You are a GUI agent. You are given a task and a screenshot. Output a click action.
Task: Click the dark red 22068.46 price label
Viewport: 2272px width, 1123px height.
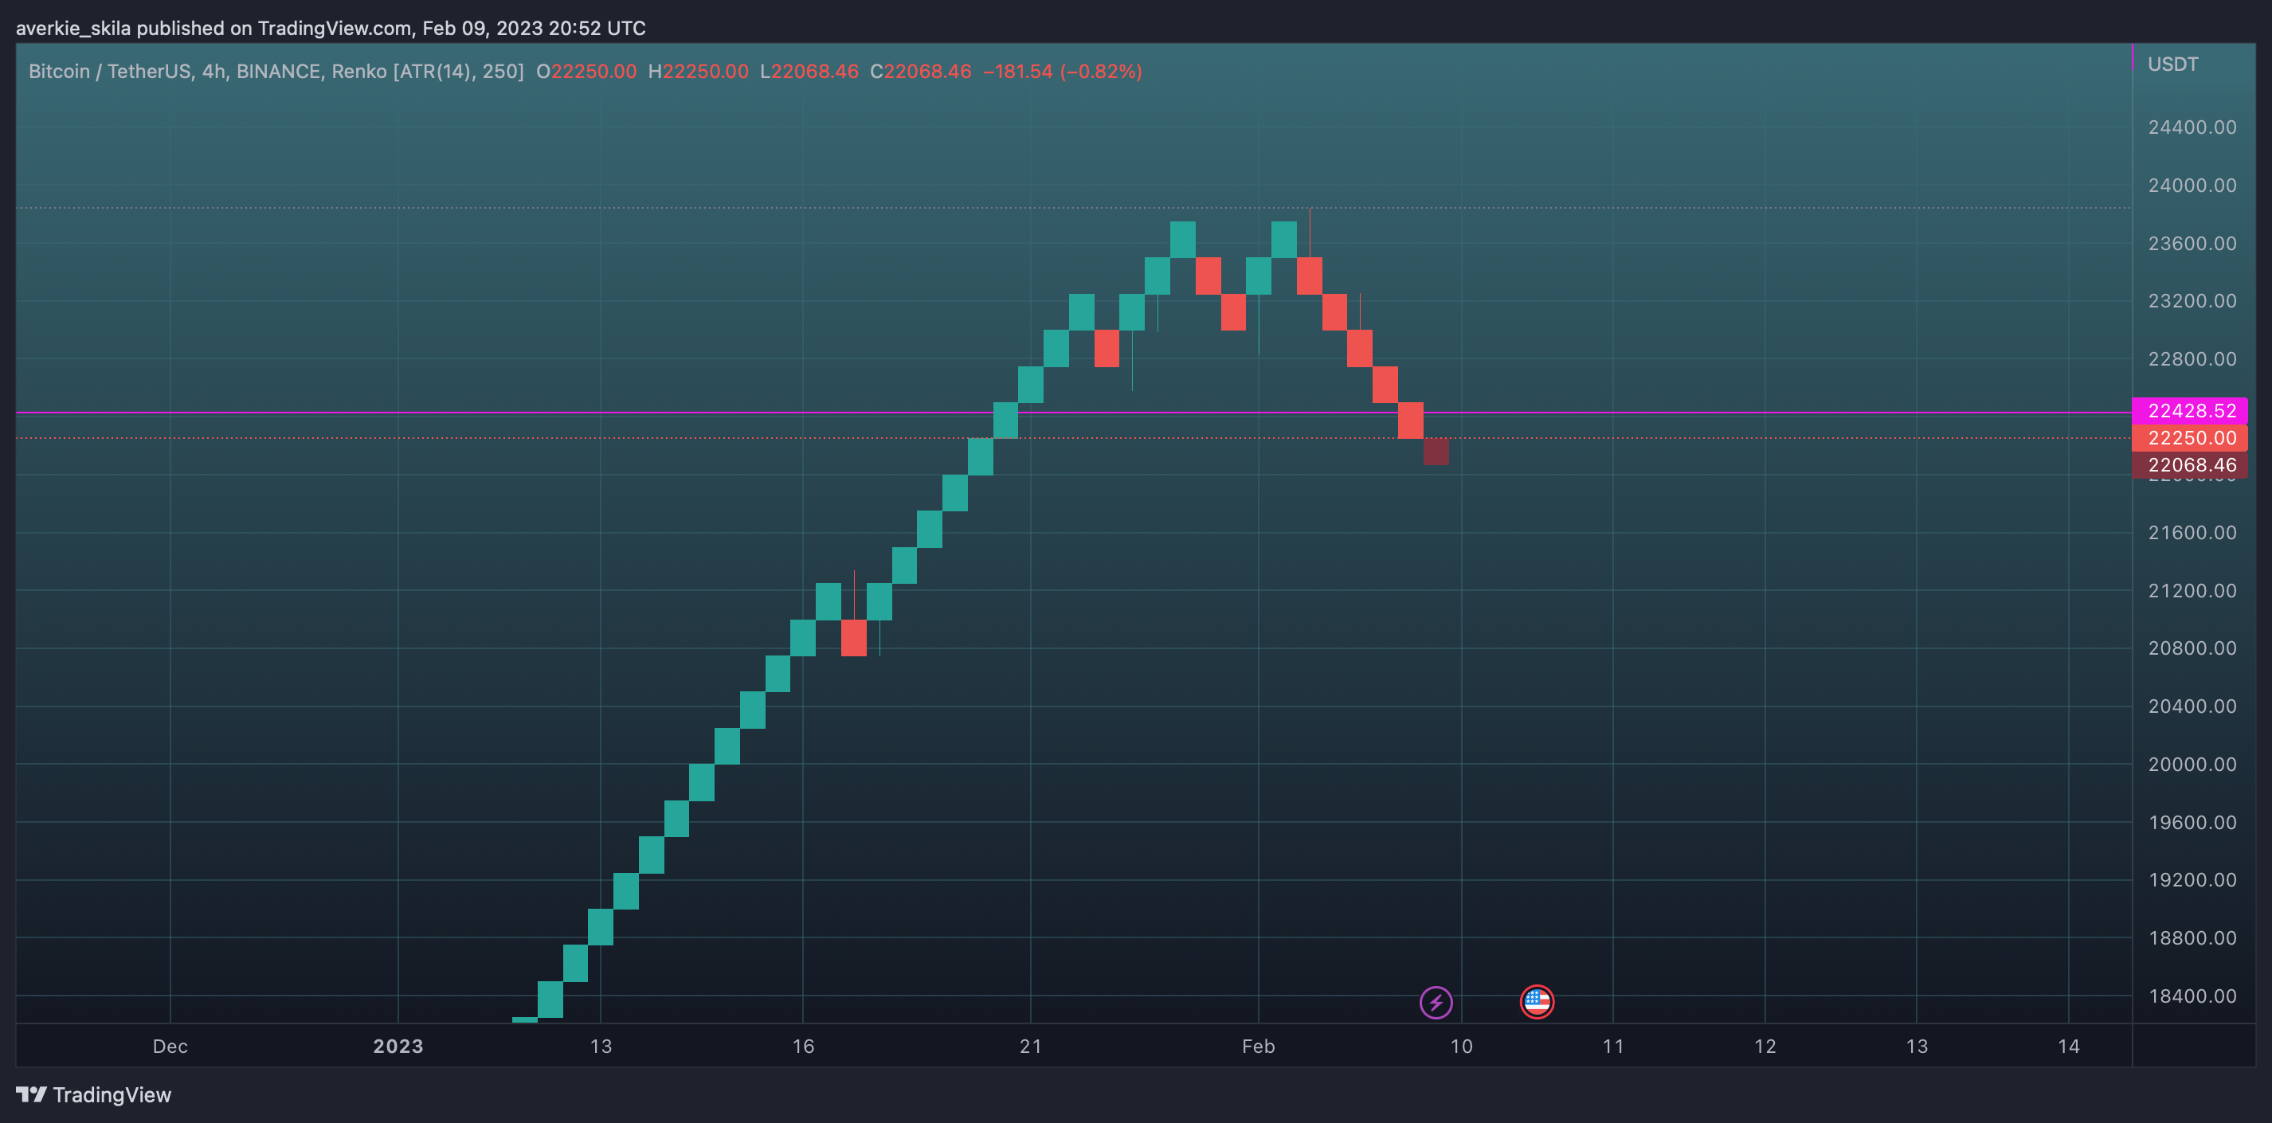tap(2190, 465)
